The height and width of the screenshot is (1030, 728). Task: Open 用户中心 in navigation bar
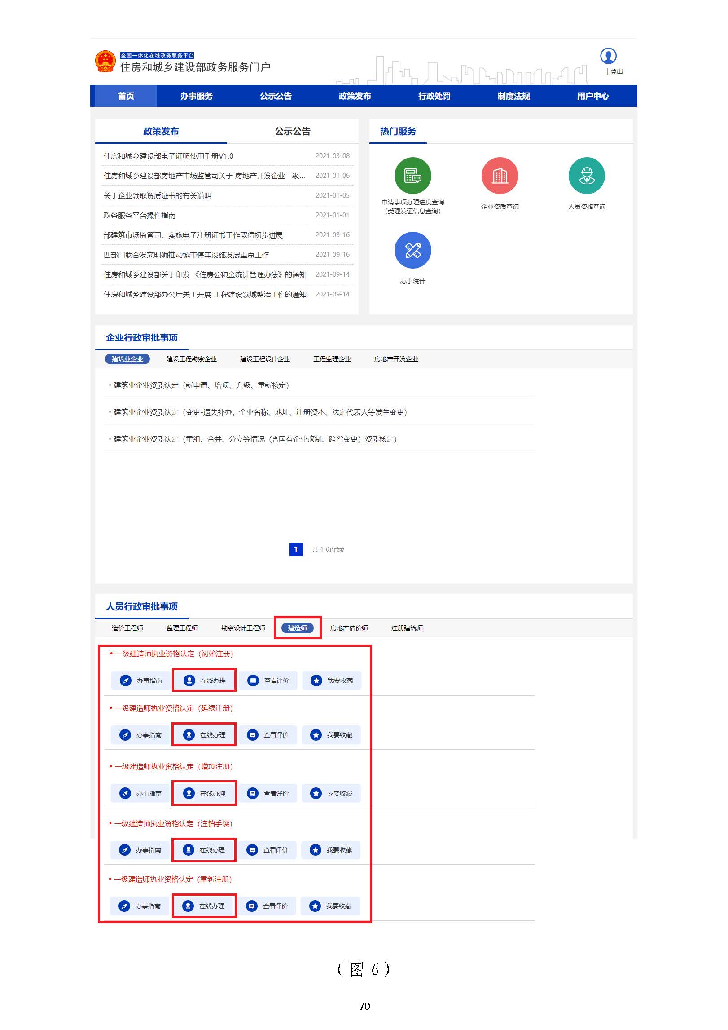pos(592,96)
